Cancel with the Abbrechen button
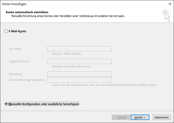Screen dimensions: 174x123 (162, 117)
